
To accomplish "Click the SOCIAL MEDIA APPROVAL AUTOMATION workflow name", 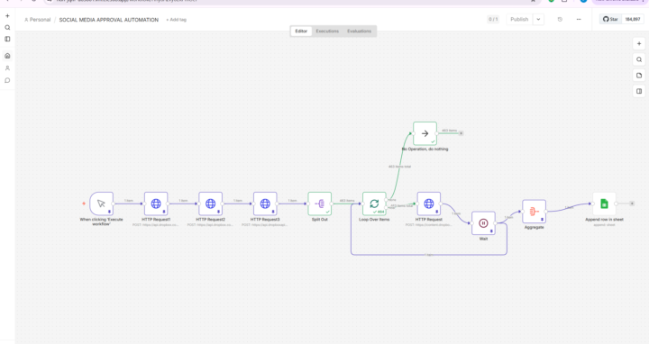I will point(109,20).
